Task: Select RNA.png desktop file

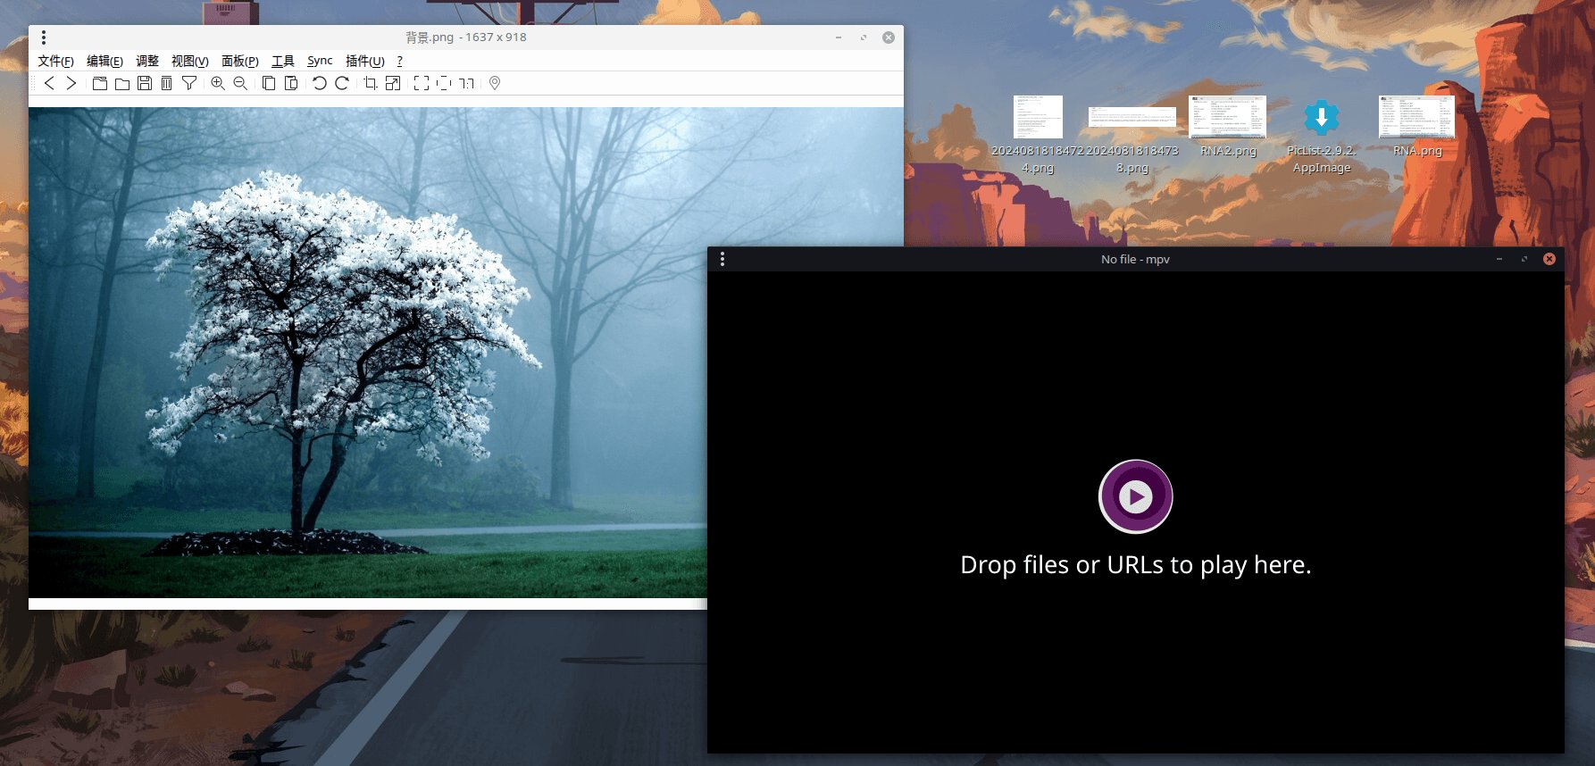Action: click(1417, 127)
